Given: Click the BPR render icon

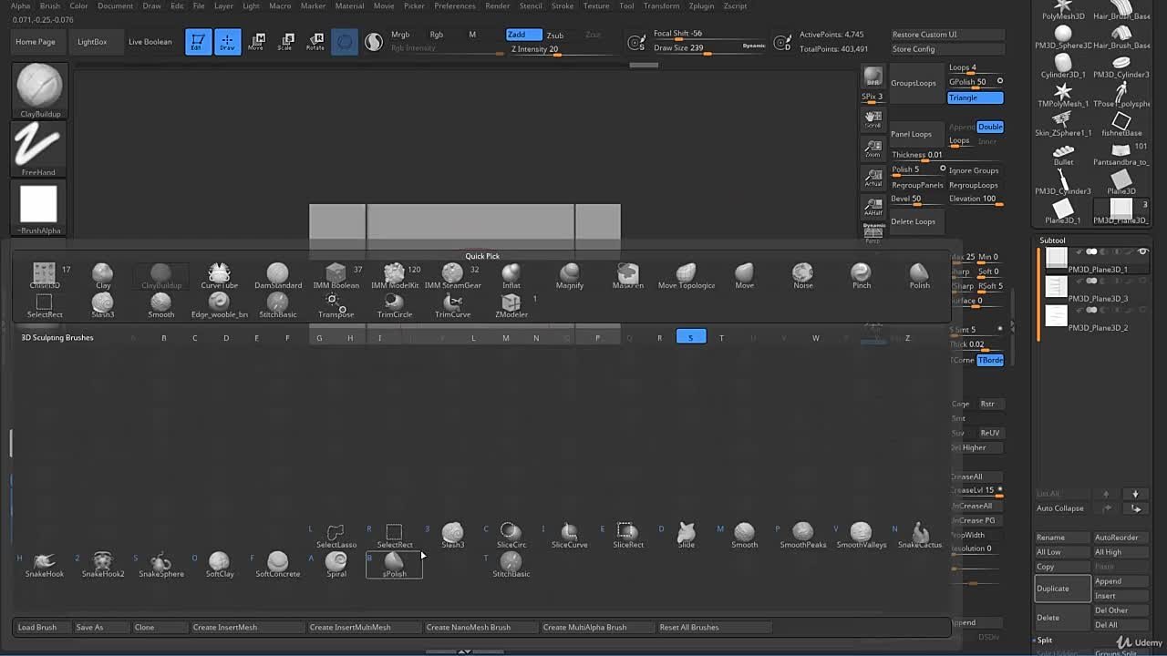Looking at the screenshot, I should pos(873,77).
